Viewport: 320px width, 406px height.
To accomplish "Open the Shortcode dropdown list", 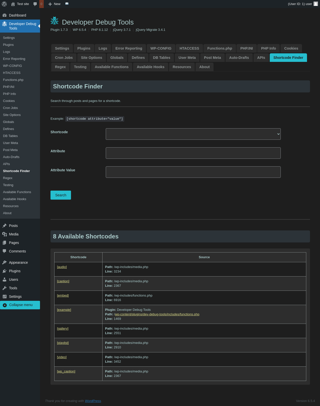I will click(193, 134).
